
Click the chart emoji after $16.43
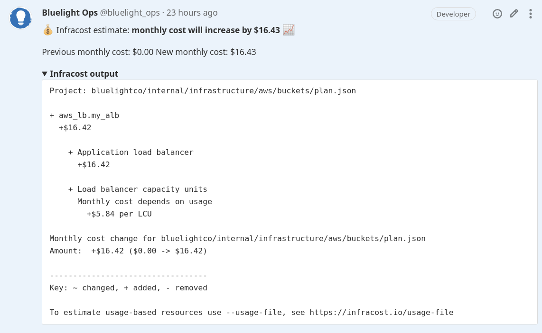pos(288,30)
